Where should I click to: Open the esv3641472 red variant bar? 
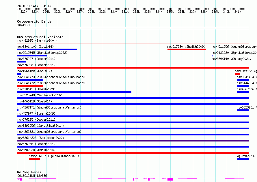pos(30,86)
